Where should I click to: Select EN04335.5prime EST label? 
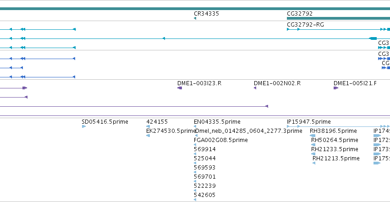217,122
